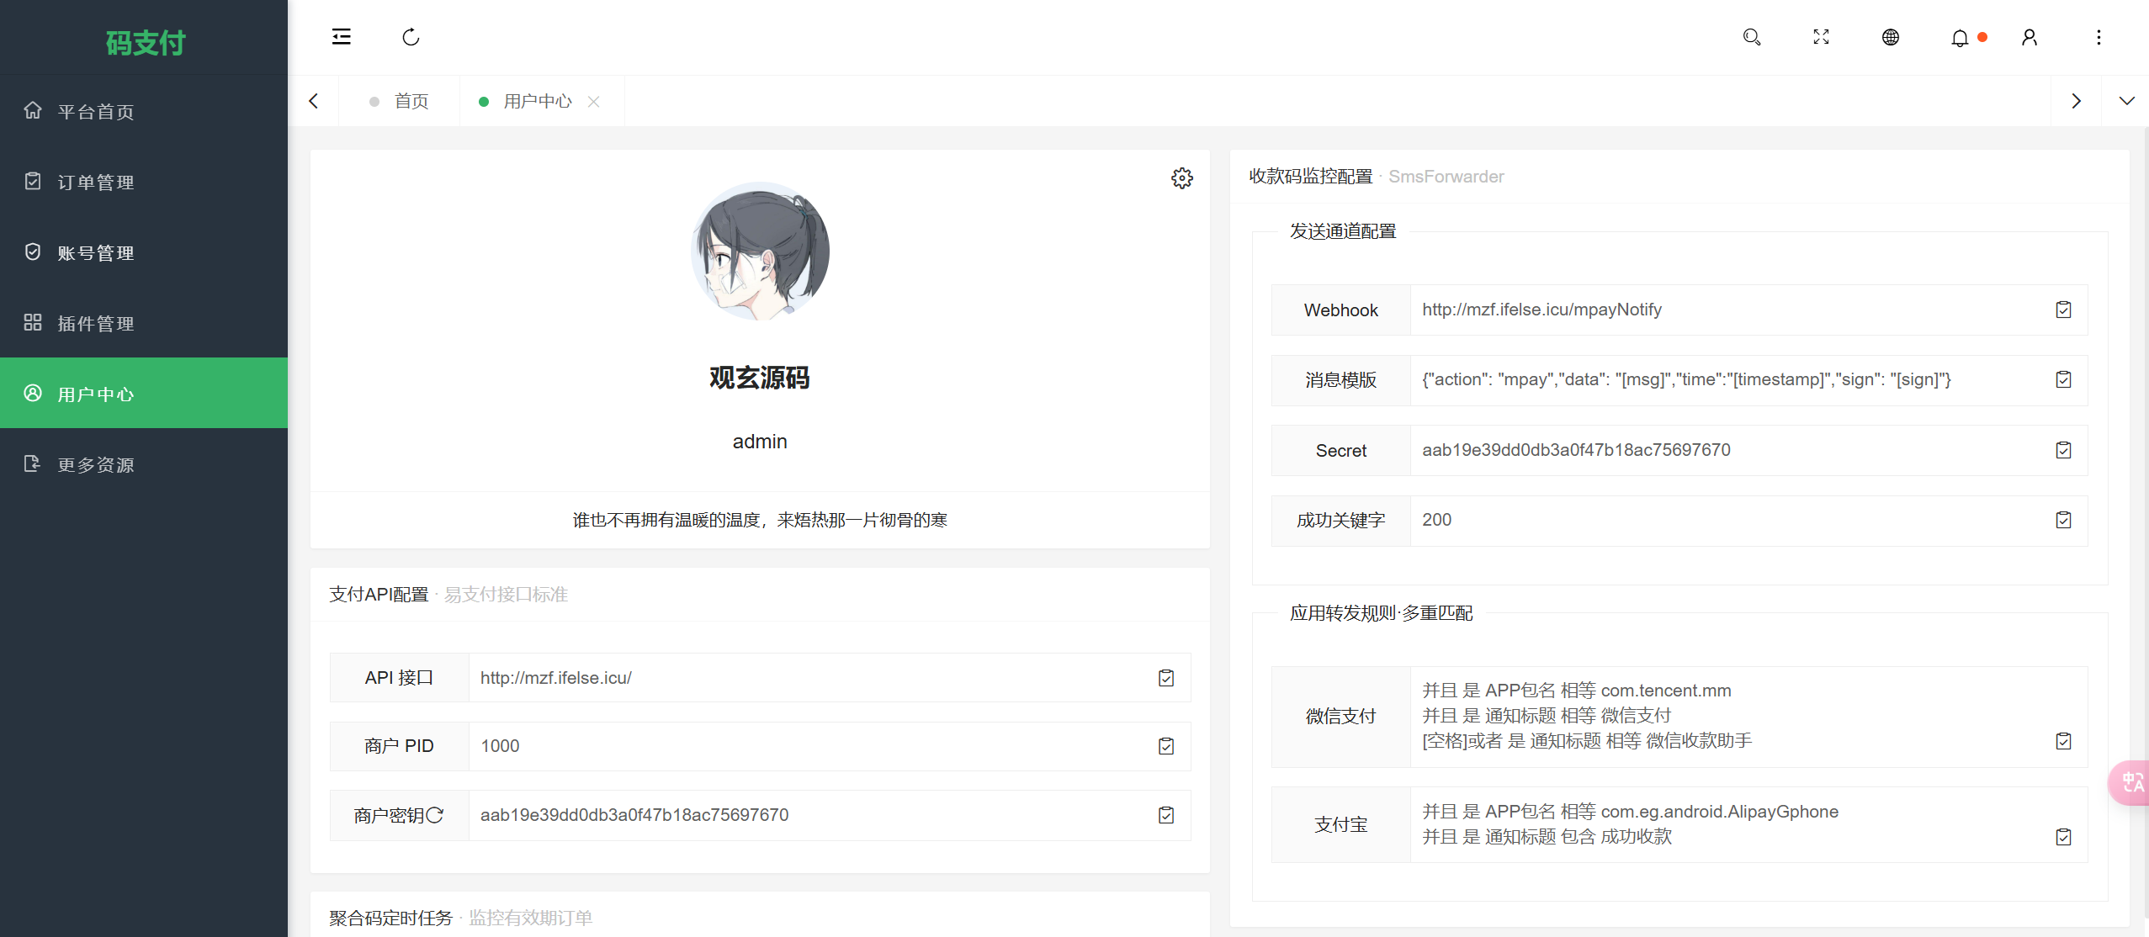
Task: Regenerate the merchant key (商户密钥)
Action: 435,815
